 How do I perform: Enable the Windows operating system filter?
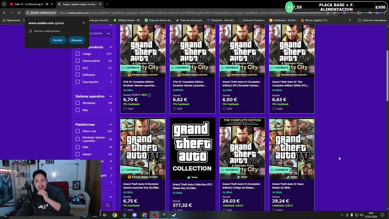click(77, 103)
